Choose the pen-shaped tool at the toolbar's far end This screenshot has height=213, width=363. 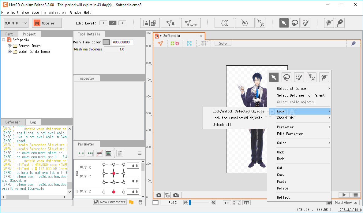340,23
